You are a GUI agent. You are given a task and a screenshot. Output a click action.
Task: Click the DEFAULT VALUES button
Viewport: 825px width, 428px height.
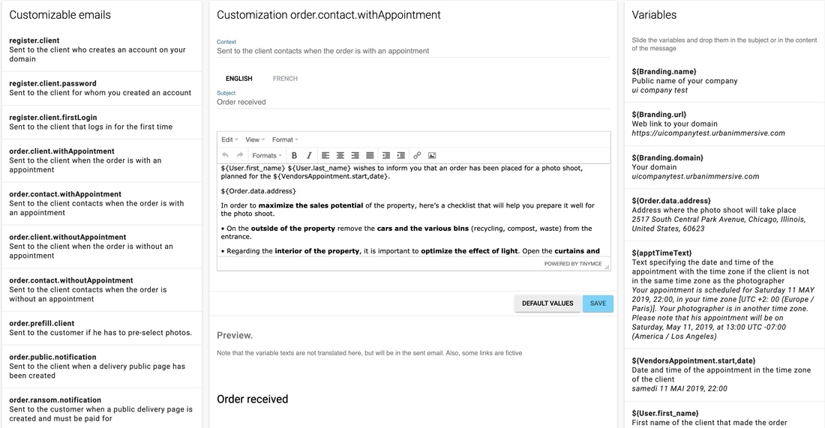(547, 304)
